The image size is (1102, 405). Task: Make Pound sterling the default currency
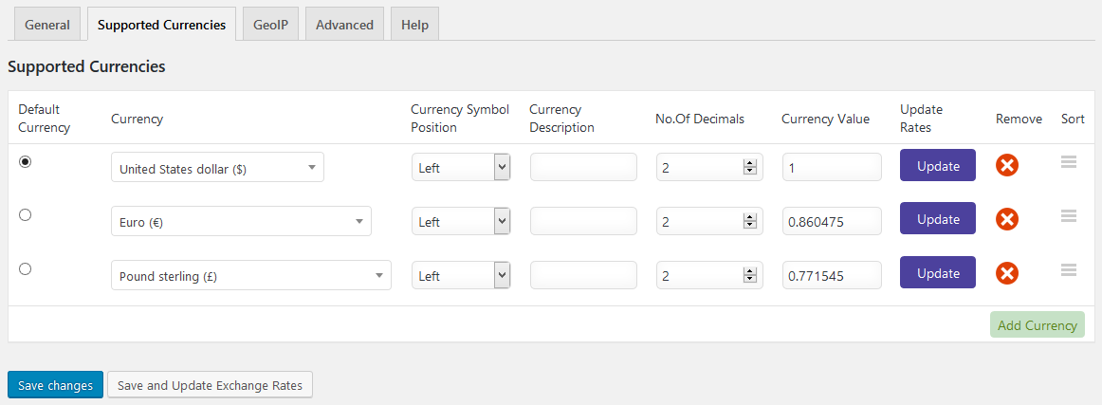click(x=26, y=269)
